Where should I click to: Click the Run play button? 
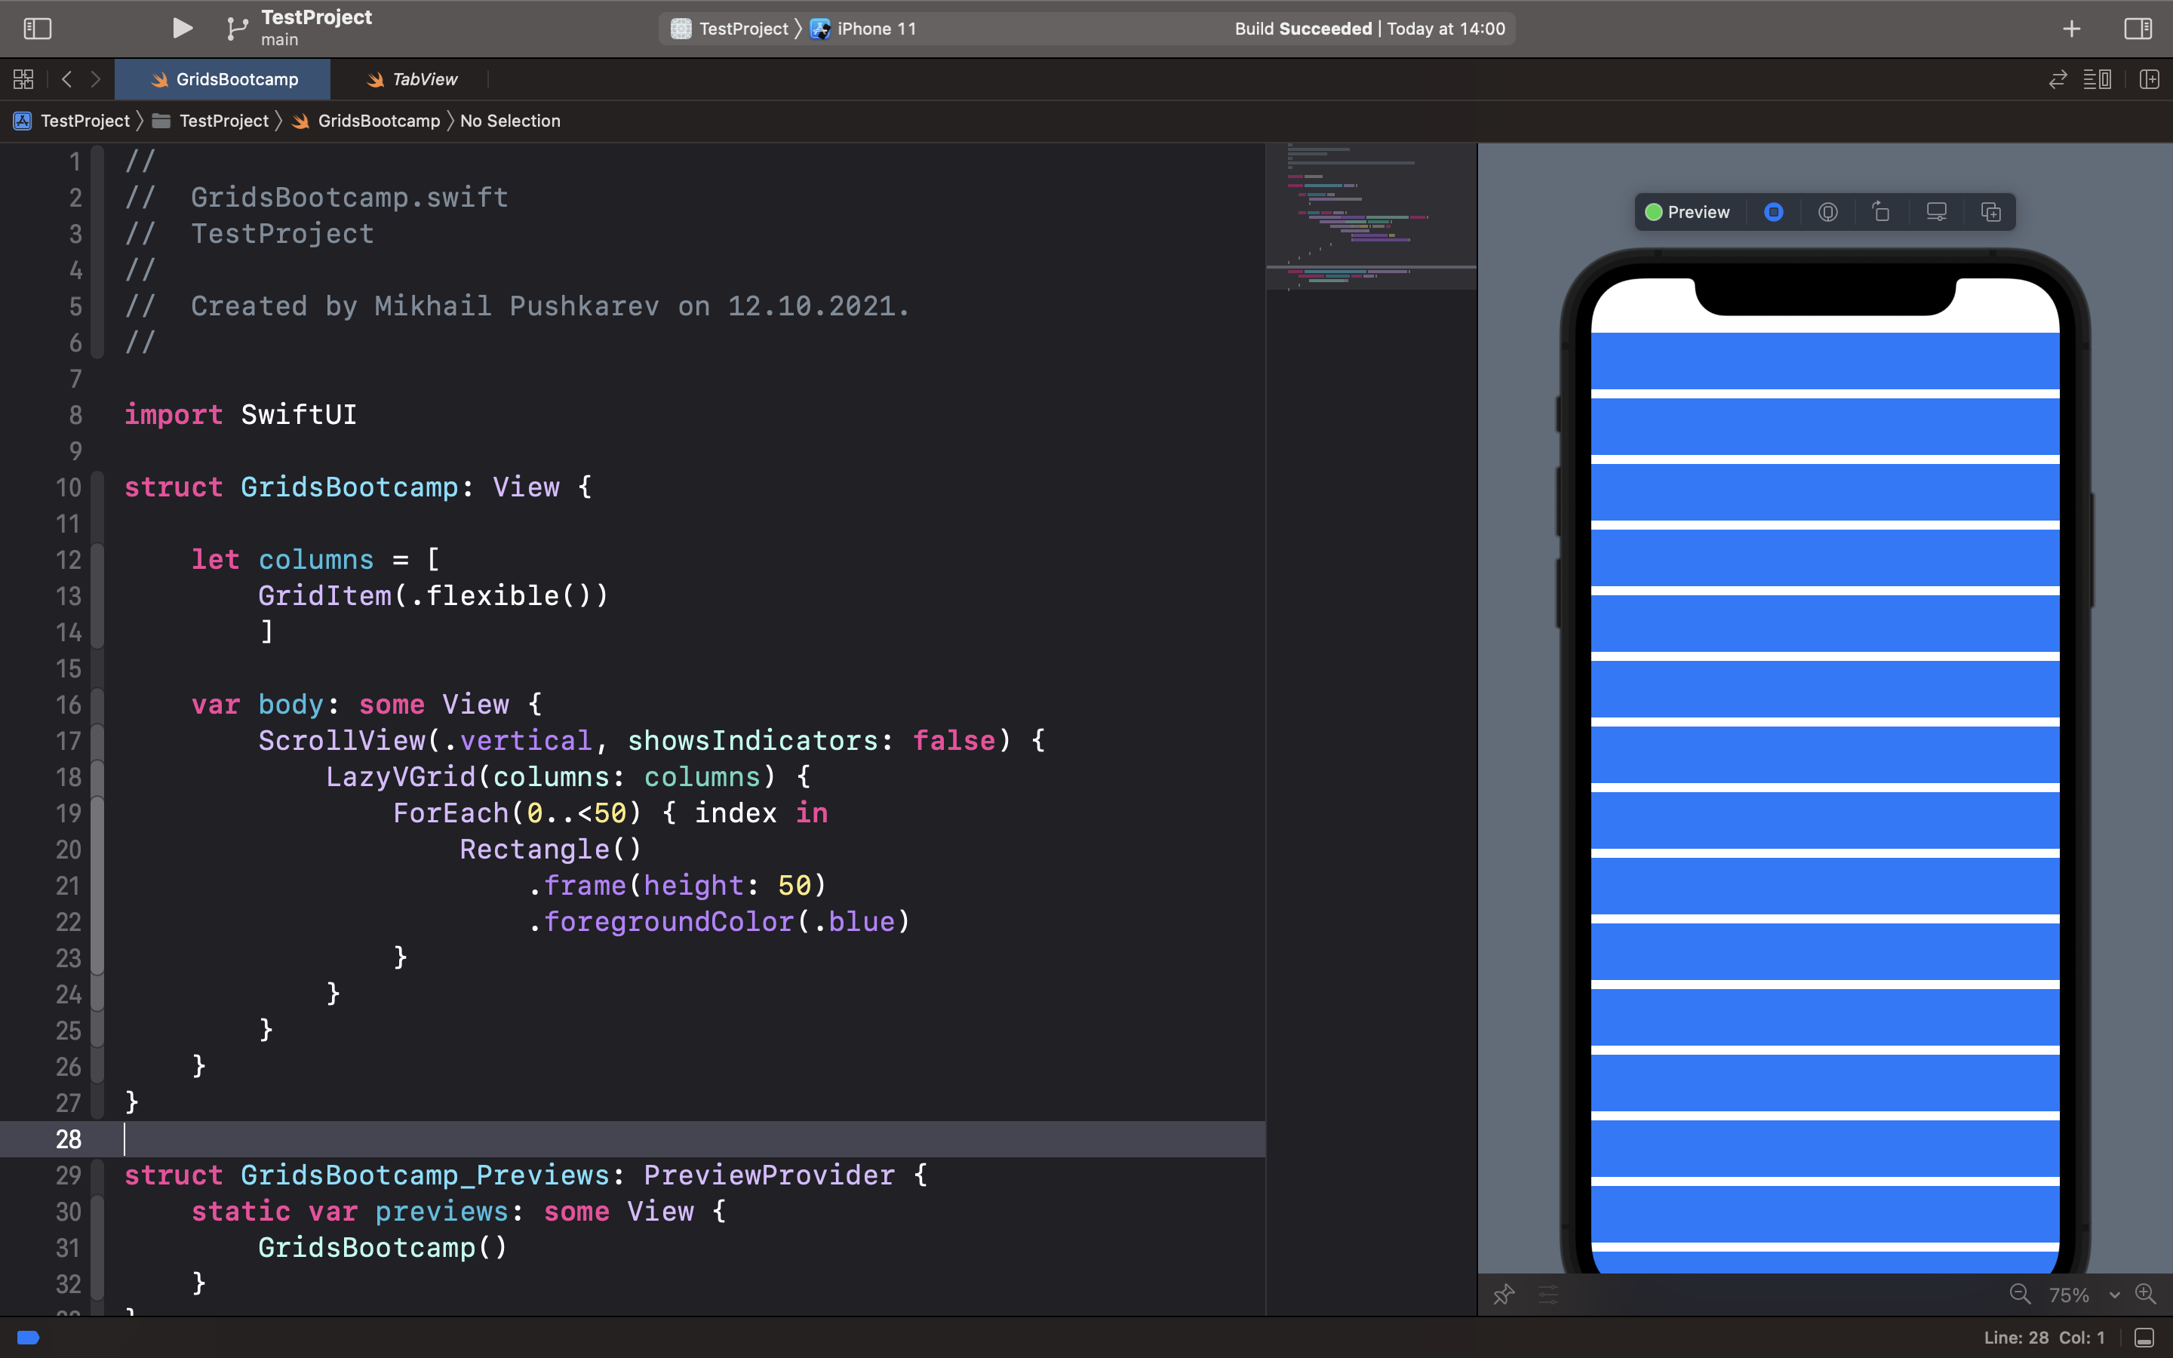pyautogui.click(x=183, y=29)
